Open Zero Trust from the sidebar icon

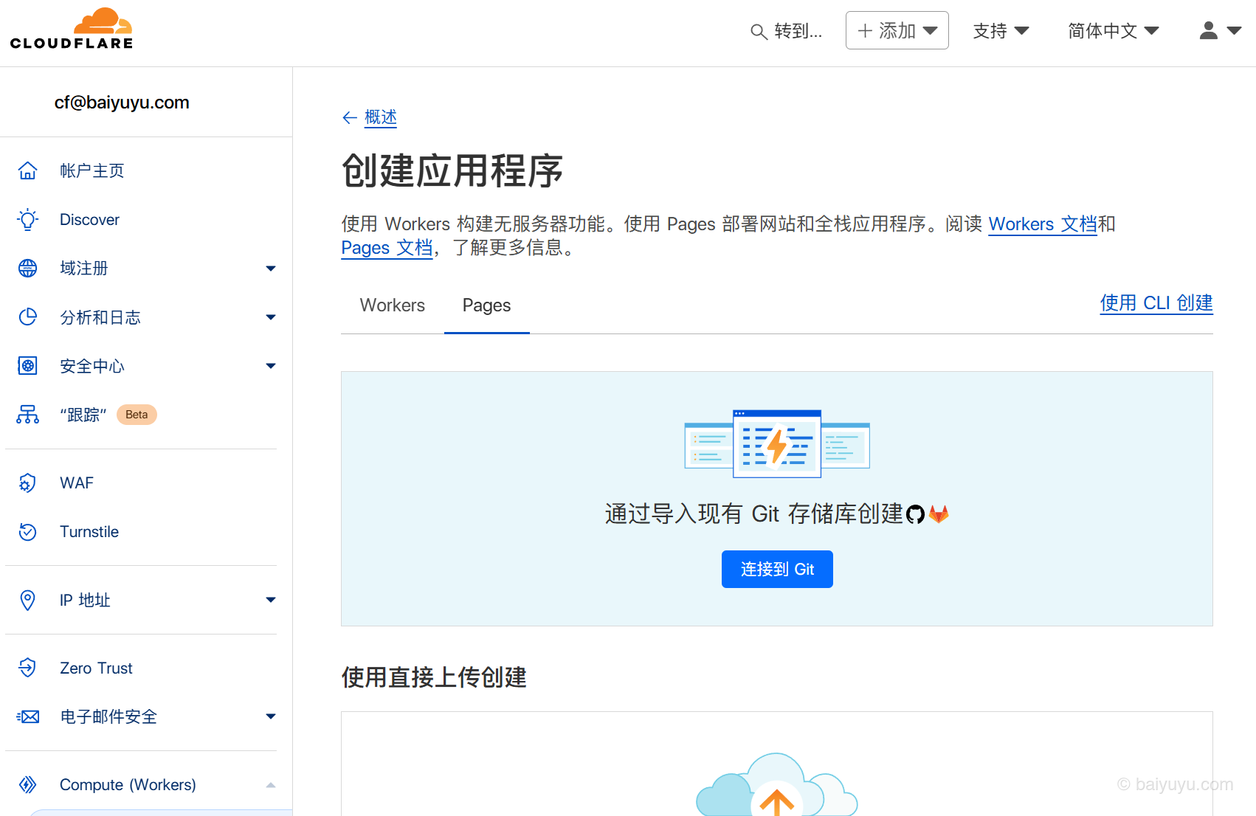27,668
